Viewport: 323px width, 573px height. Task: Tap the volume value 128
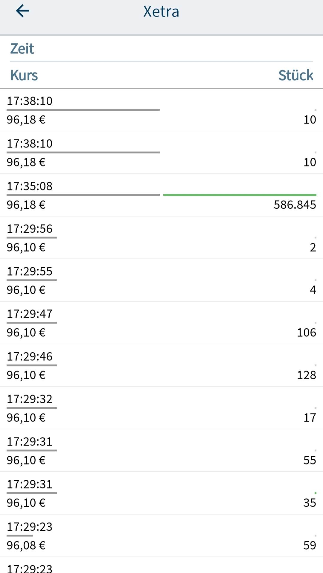[306, 375]
